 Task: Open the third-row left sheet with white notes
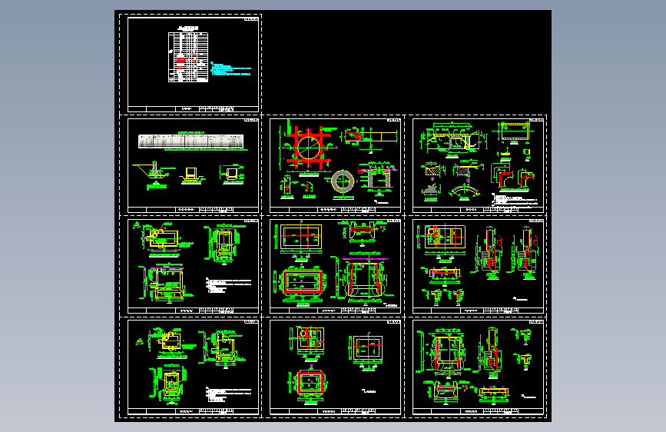[193, 267]
